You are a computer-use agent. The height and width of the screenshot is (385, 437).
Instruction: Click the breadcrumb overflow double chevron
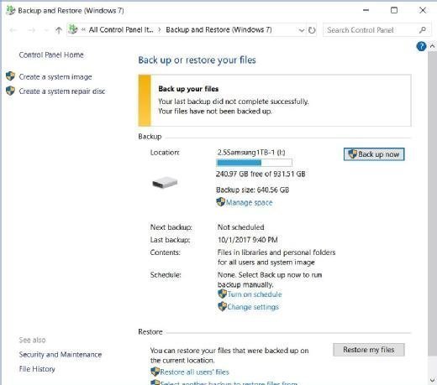[83, 30]
